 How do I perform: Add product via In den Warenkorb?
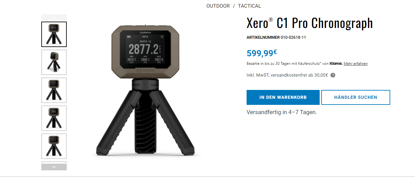pos(283,97)
